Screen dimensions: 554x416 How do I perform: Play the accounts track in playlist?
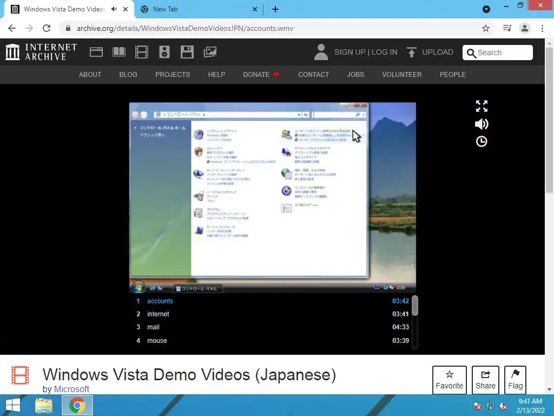(x=273, y=301)
